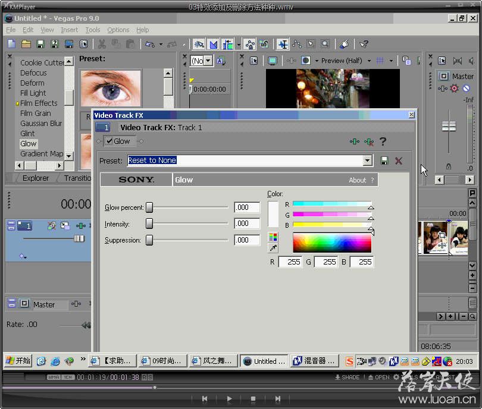Image resolution: width=482 pixels, height=409 pixels.
Task: Open a project with the folder icon
Action: click(26, 44)
